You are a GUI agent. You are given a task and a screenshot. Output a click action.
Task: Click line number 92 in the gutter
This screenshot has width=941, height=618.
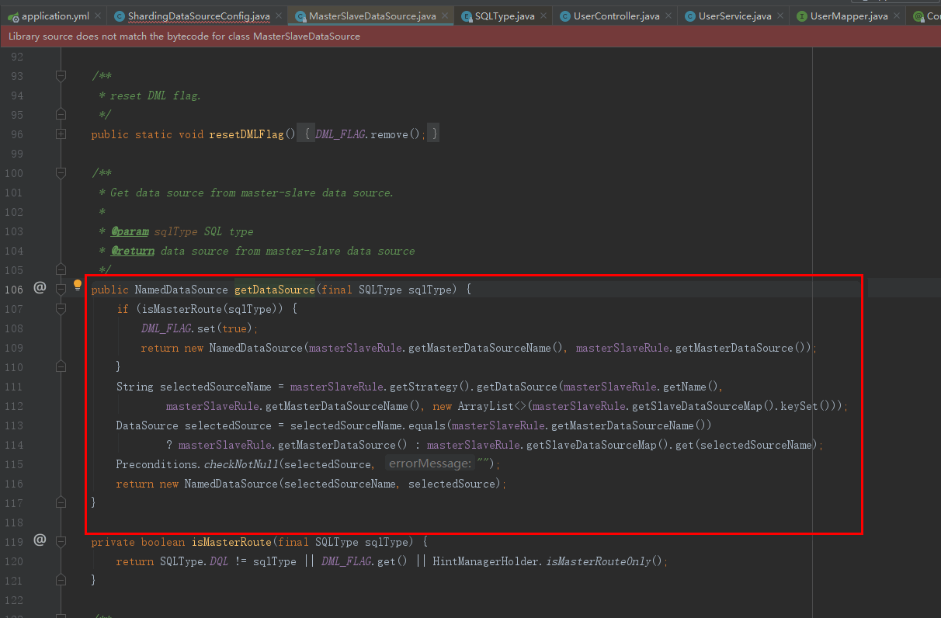tap(17, 57)
